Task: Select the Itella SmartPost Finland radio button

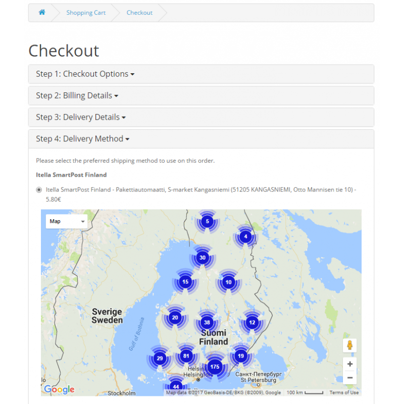Action: pos(39,190)
